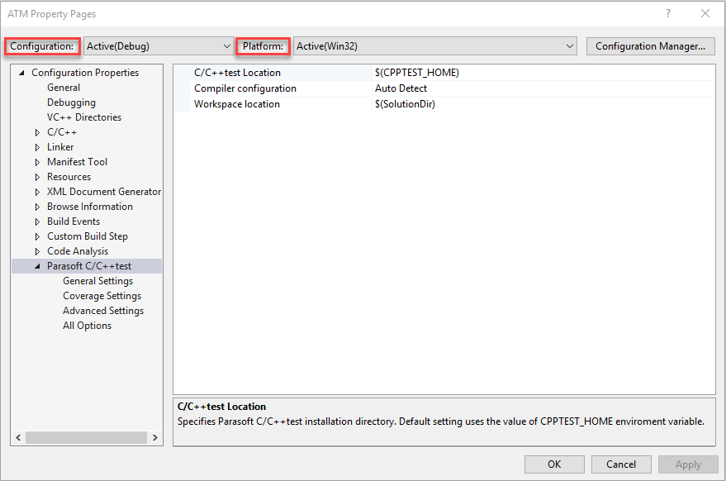726x481 pixels.
Task: Click the help question mark icon
Action: 667,13
